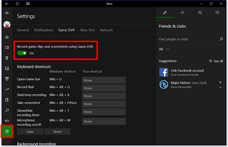Open Trending icon in sidebar
228x147 pixels.
click(7, 89)
